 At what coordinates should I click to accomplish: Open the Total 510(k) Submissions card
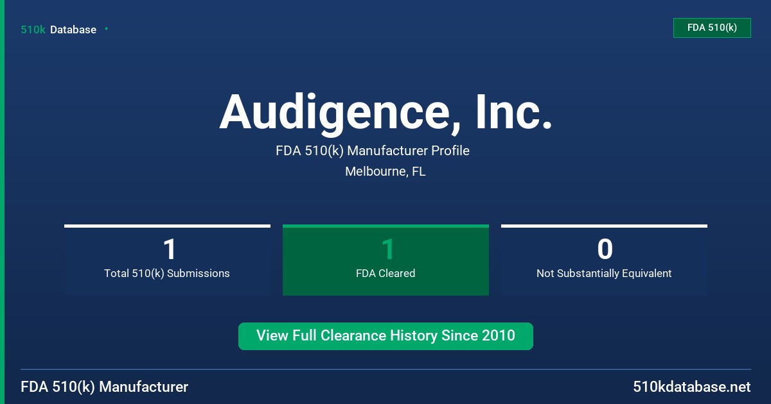167,260
